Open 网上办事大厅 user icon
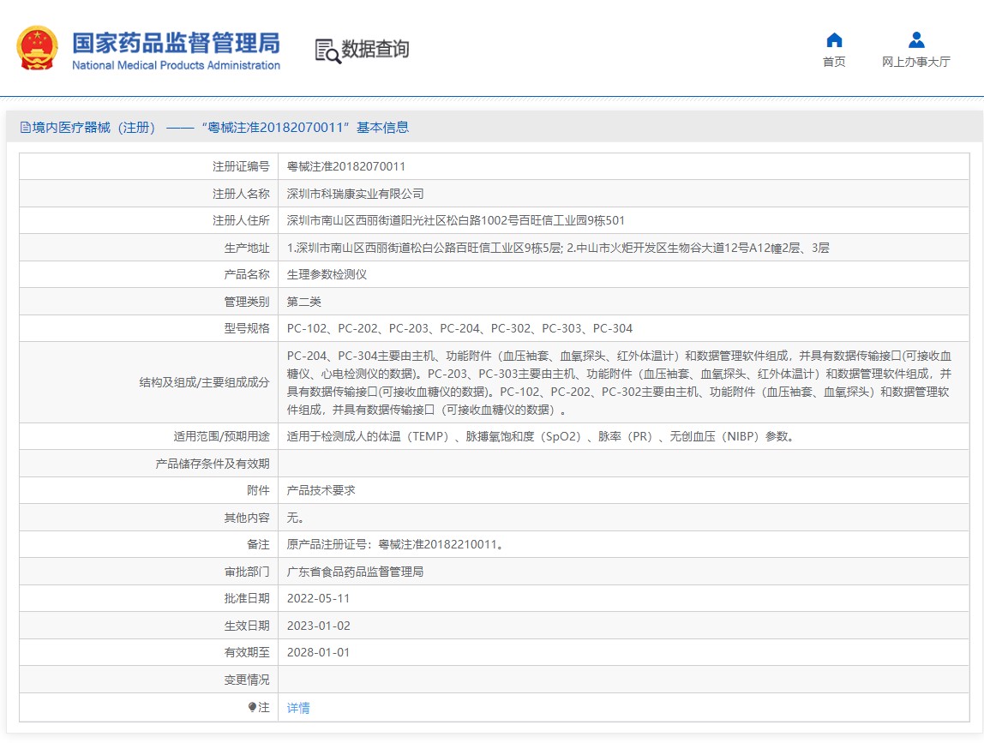The width and height of the screenshot is (984, 743). [x=916, y=40]
